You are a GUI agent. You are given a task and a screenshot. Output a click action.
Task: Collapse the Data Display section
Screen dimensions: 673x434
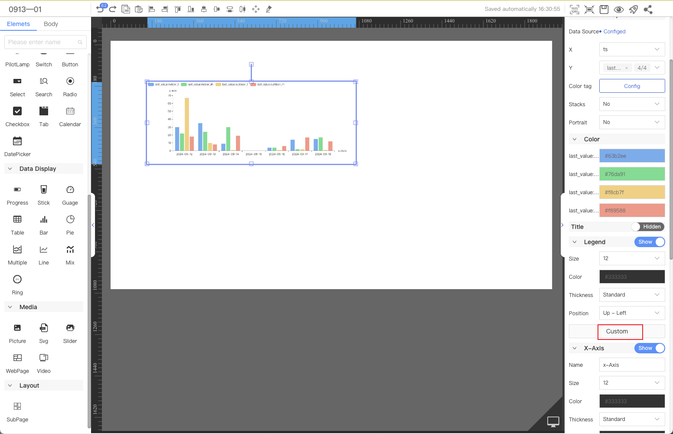(x=10, y=169)
